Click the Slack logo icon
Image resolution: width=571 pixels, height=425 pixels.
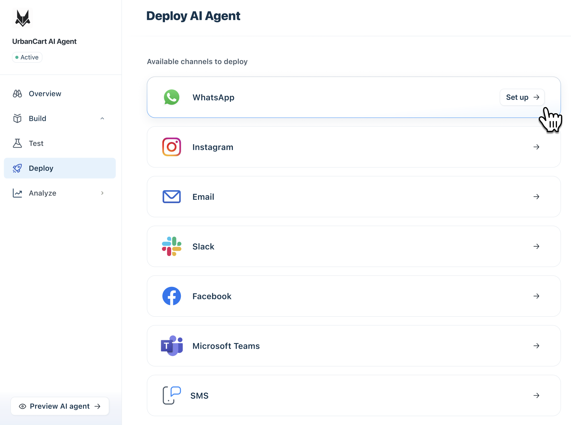172,246
